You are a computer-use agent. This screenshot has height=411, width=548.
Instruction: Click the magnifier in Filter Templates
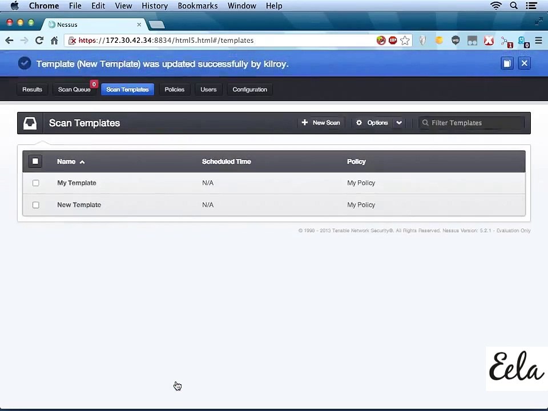(425, 123)
